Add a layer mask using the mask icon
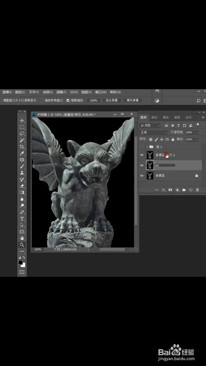The image size is (206, 366). tap(170, 190)
